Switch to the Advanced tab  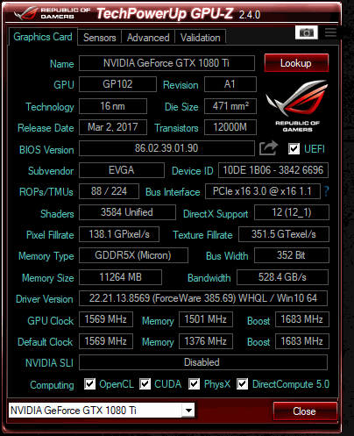coord(148,38)
